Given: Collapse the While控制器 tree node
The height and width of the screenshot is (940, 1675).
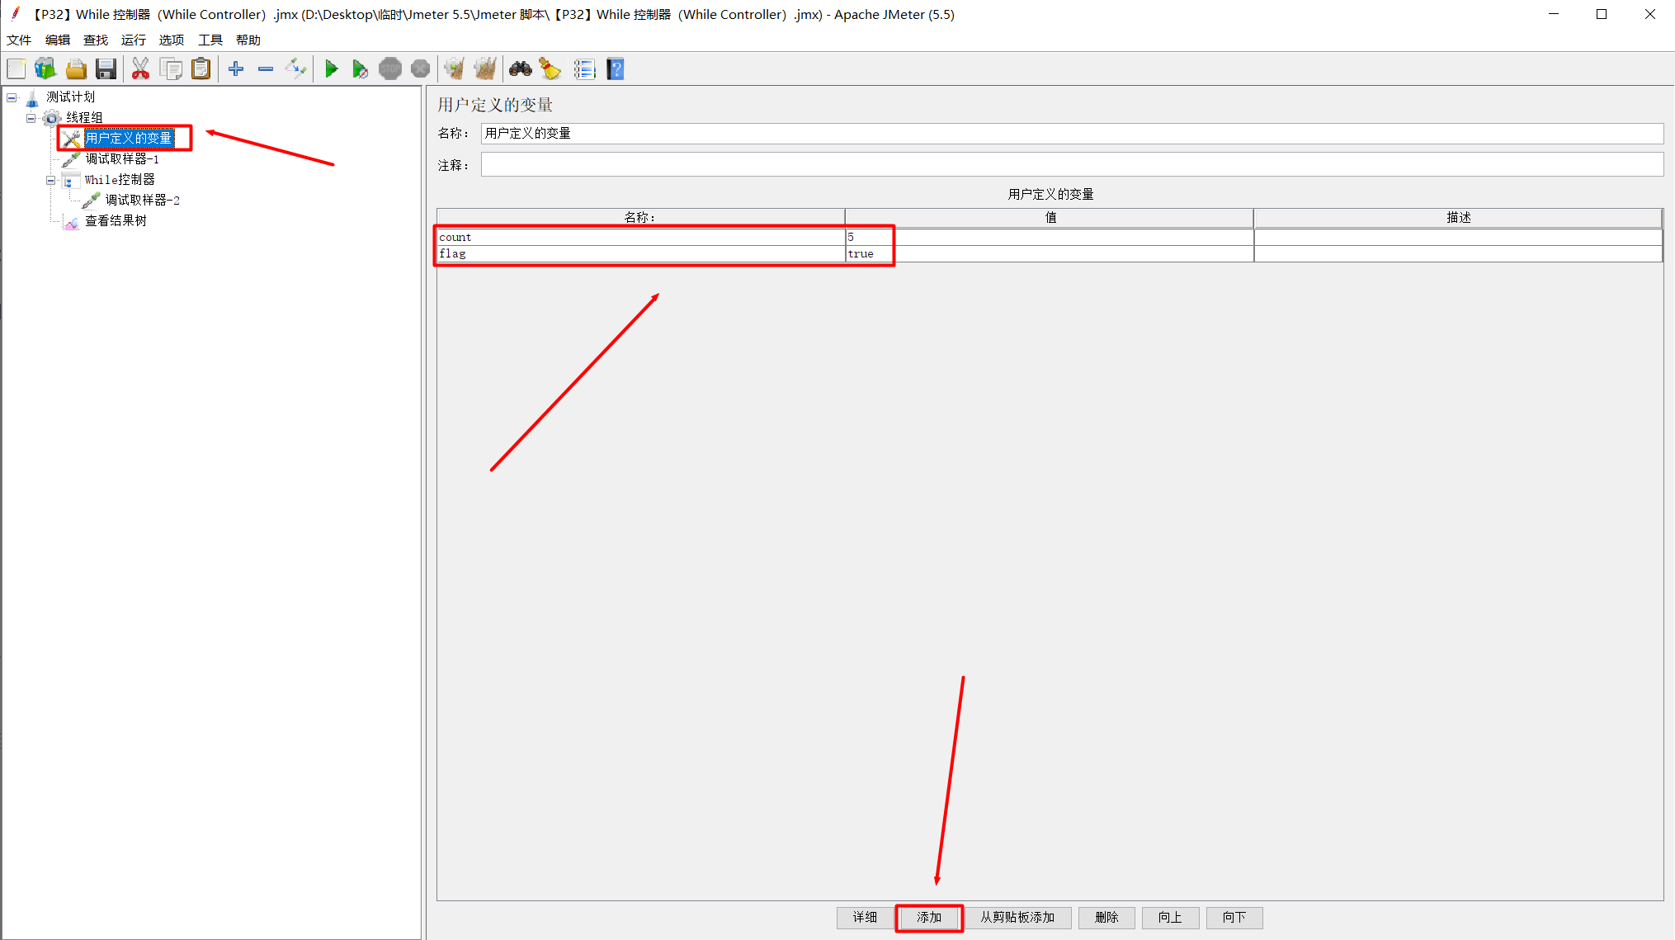Looking at the screenshot, I should tap(50, 179).
